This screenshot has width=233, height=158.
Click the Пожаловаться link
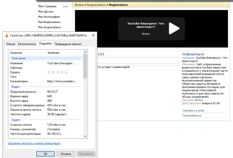pos(192,115)
